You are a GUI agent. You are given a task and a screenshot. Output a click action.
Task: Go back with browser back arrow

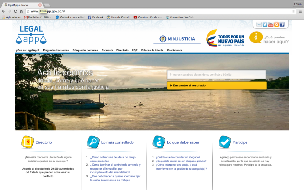click(x=3, y=11)
